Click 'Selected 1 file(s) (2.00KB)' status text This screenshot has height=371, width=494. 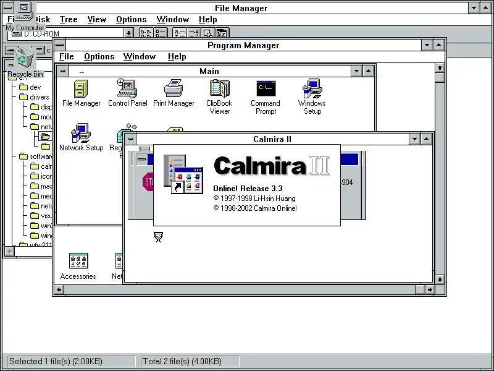coord(56,361)
